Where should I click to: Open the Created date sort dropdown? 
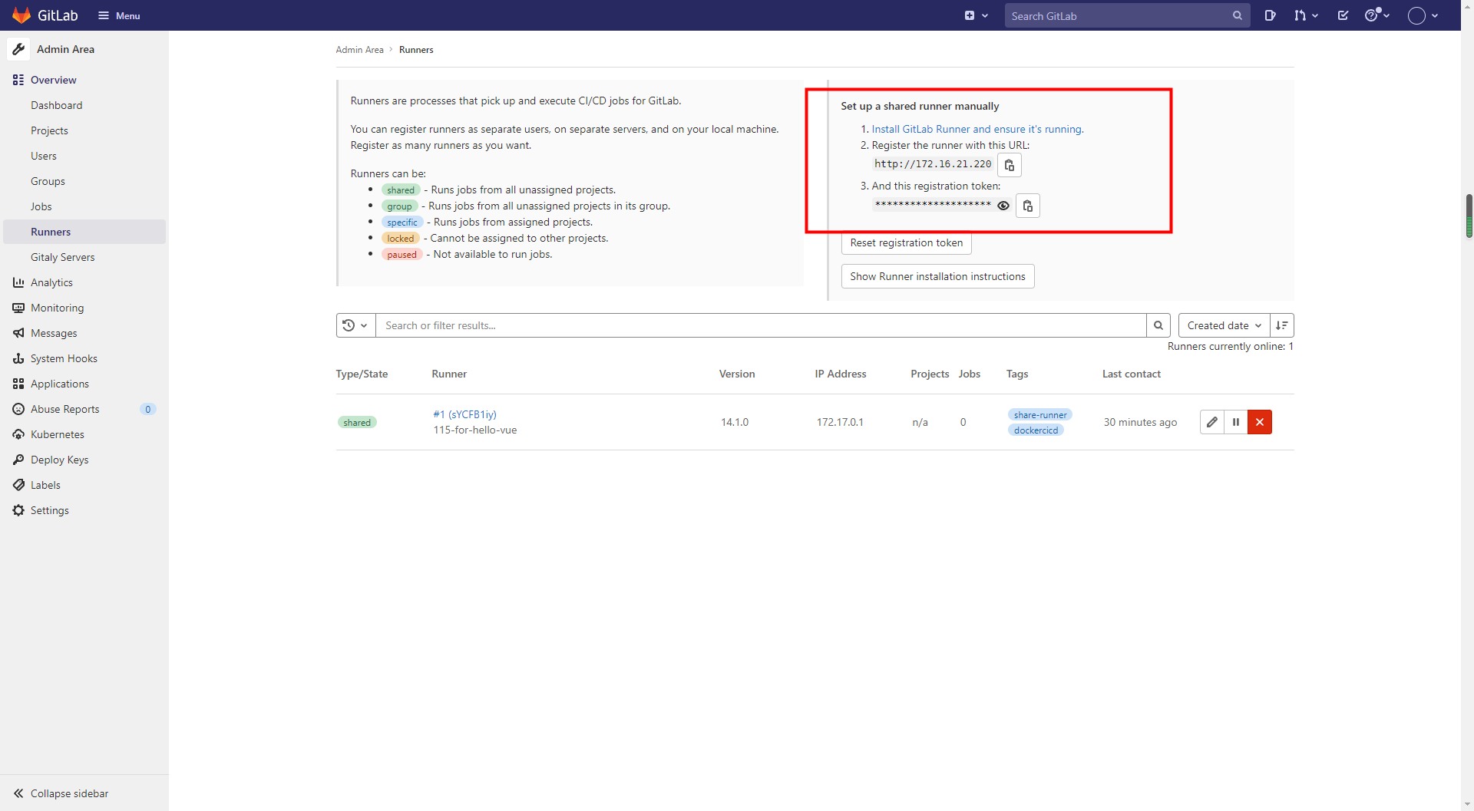[x=1224, y=325]
